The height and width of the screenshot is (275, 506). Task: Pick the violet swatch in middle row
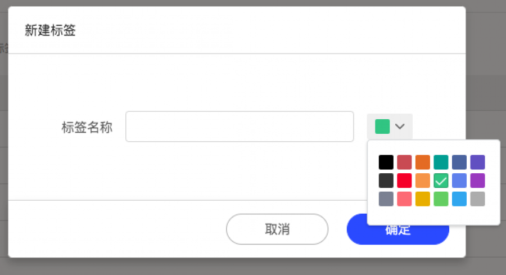[x=477, y=181]
